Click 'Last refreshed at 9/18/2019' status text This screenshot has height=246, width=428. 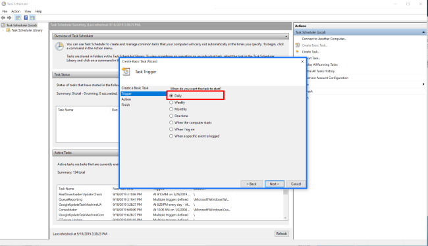click(80, 234)
